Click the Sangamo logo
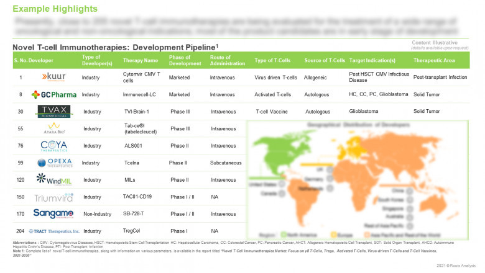This screenshot has width=485, height=273. [52, 213]
